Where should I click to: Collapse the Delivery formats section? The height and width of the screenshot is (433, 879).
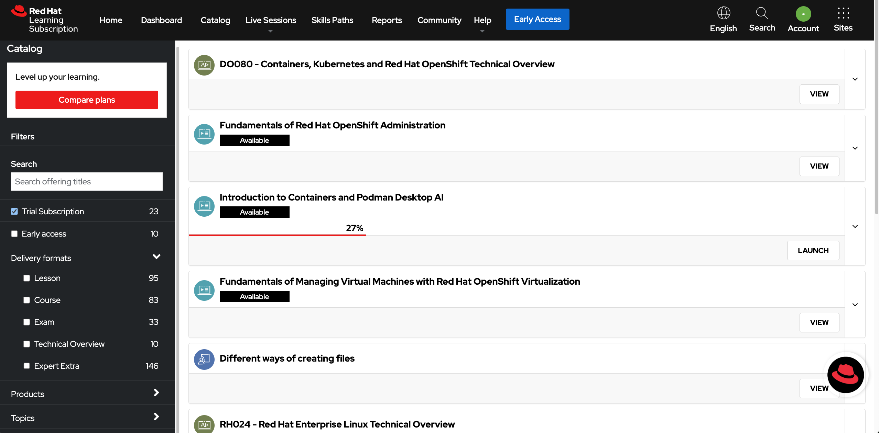(156, 257)
